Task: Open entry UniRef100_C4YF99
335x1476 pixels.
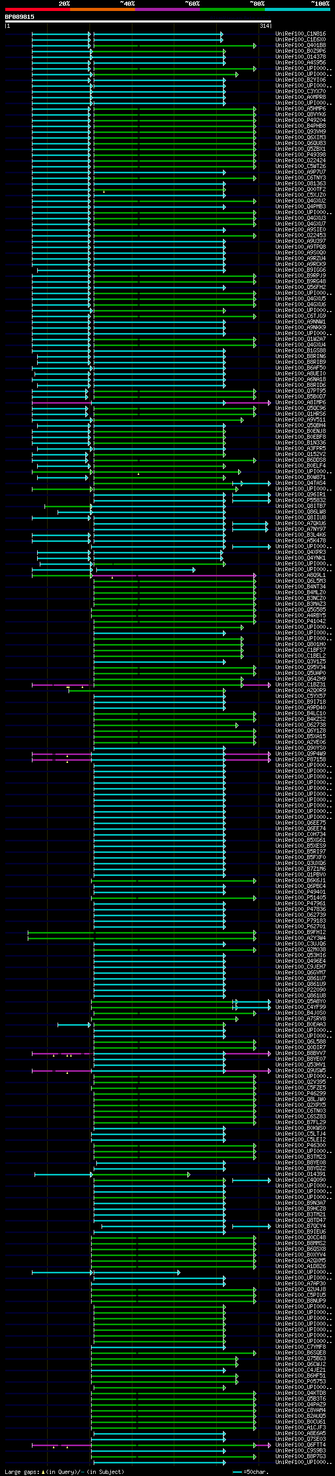Action: click(300, 1008)
